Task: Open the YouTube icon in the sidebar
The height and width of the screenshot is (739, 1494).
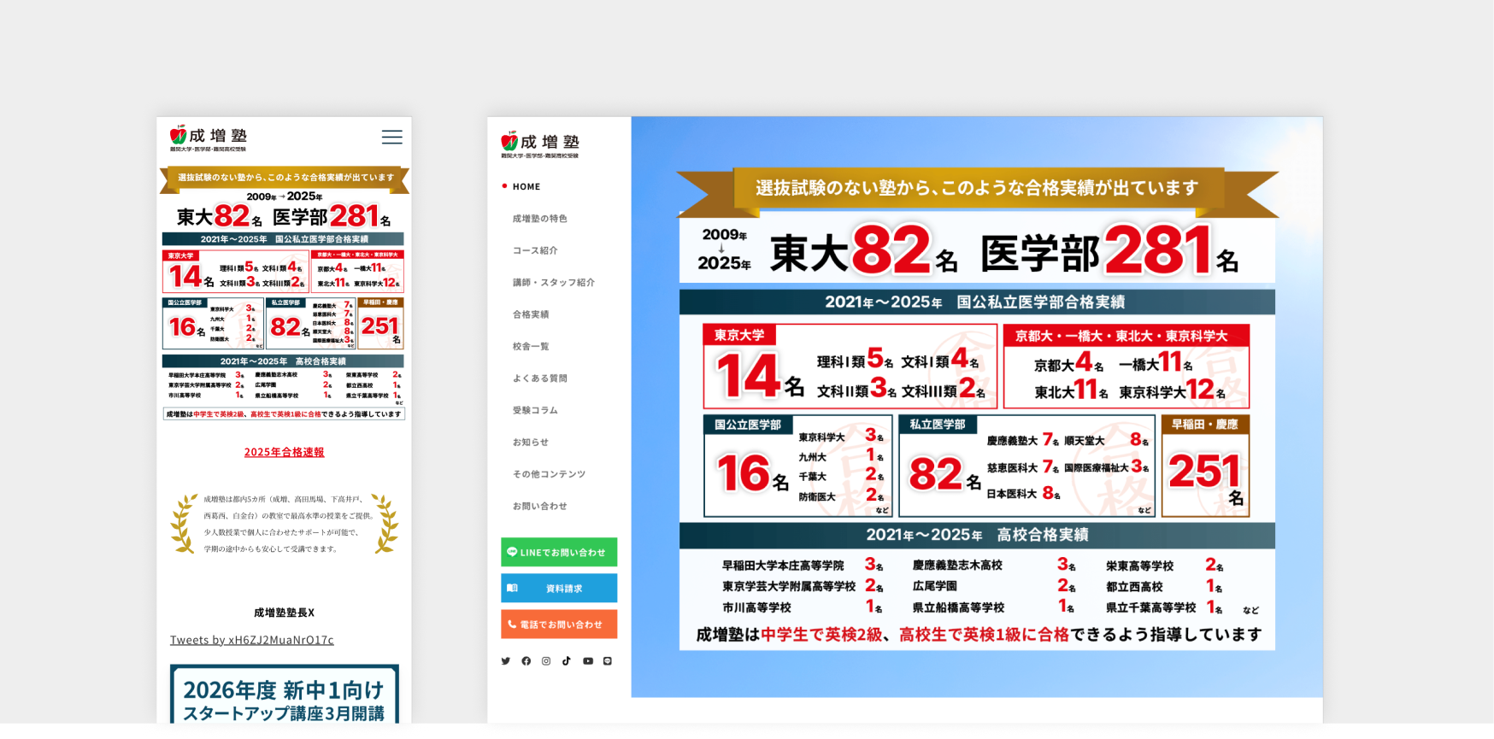Action: (x=587, y=661)
